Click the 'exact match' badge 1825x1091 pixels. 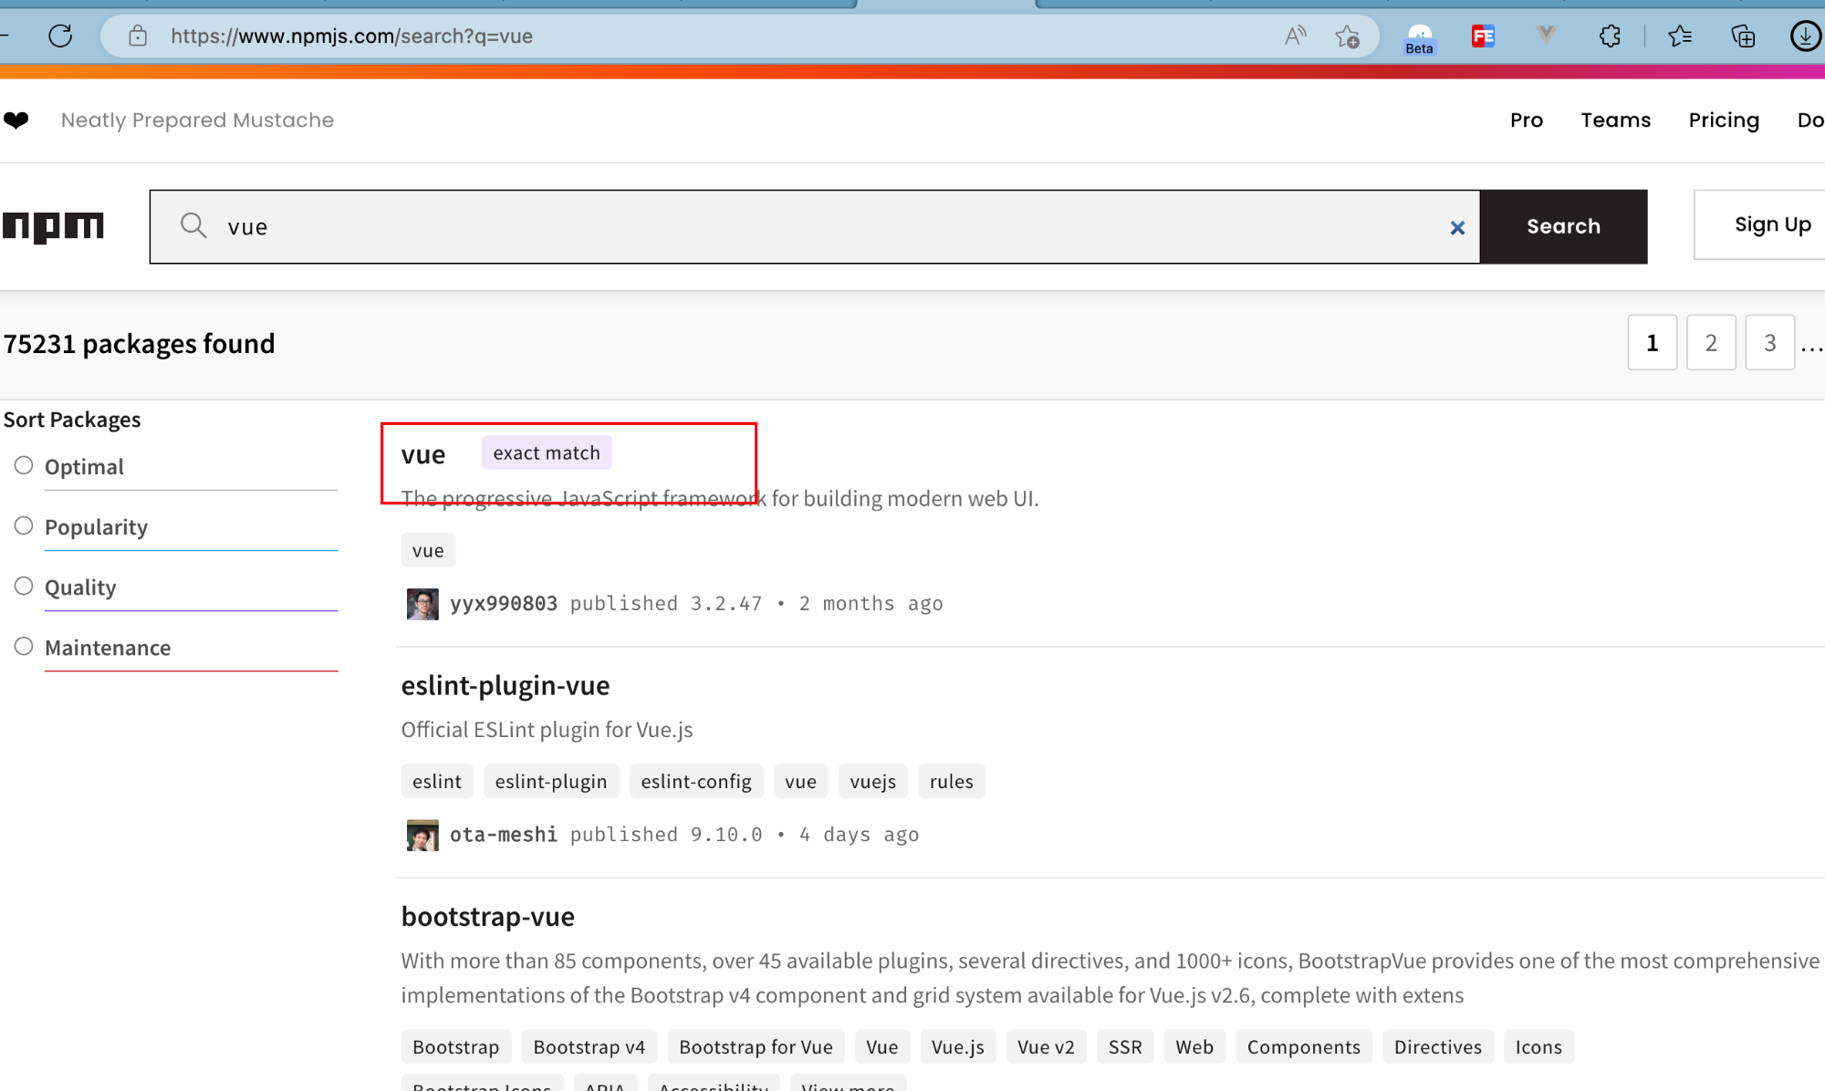coord(547,453)
